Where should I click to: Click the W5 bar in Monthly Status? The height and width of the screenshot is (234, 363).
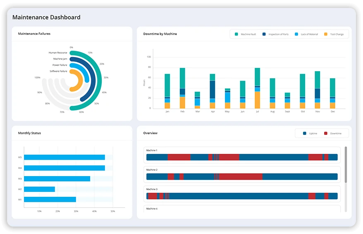(64, 157)
